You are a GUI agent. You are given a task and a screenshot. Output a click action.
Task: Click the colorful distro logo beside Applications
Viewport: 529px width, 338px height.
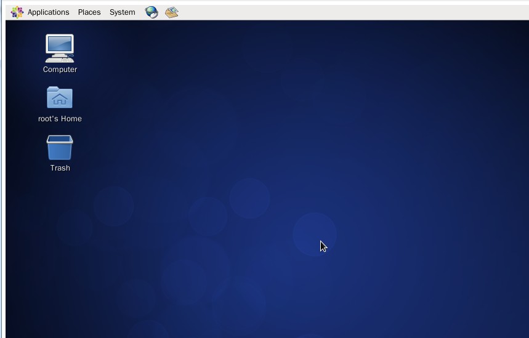17,12
